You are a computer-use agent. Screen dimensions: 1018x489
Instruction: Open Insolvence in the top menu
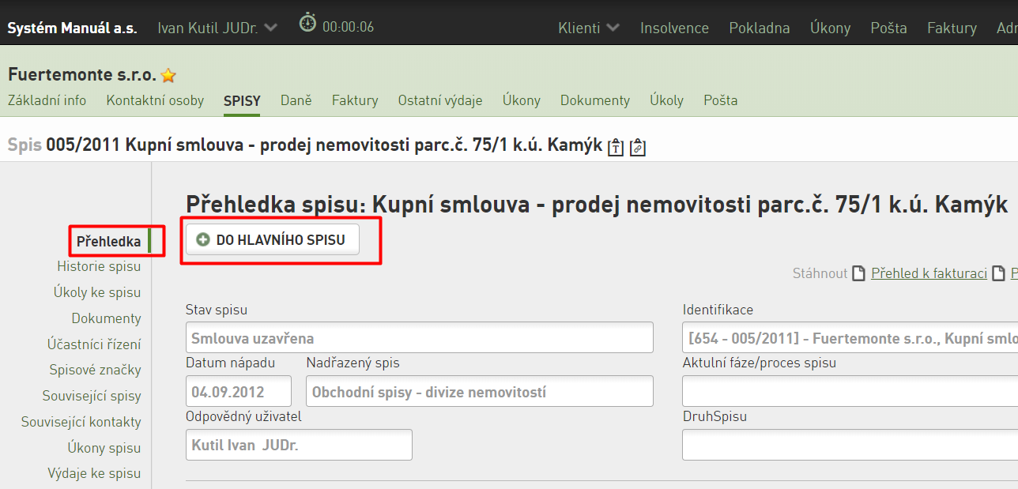coord(674,28)
